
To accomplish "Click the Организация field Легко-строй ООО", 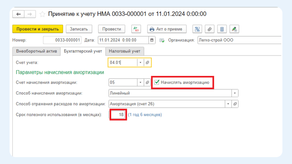I will [239, 40].
